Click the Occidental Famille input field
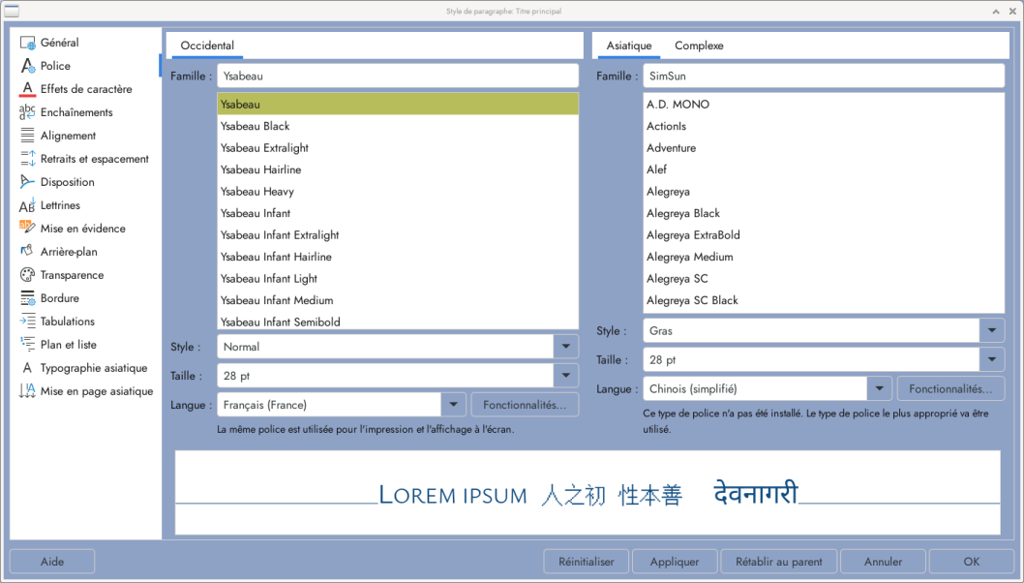This screenshot has width=1024, height=583. tap(397, 76)
